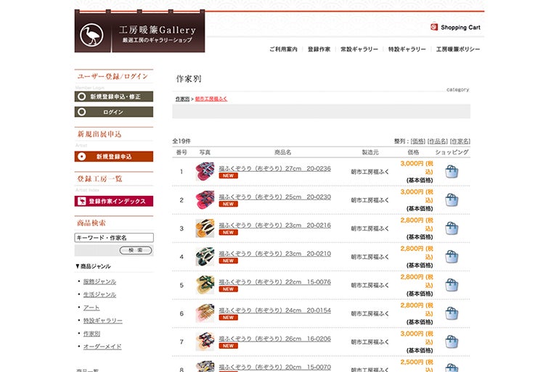Image resolution: width=559 pixels, height=372 pixels.
Task: Add item 7 (26cm 16-0206) to shopping basket
Action: (x=452, y=342)
